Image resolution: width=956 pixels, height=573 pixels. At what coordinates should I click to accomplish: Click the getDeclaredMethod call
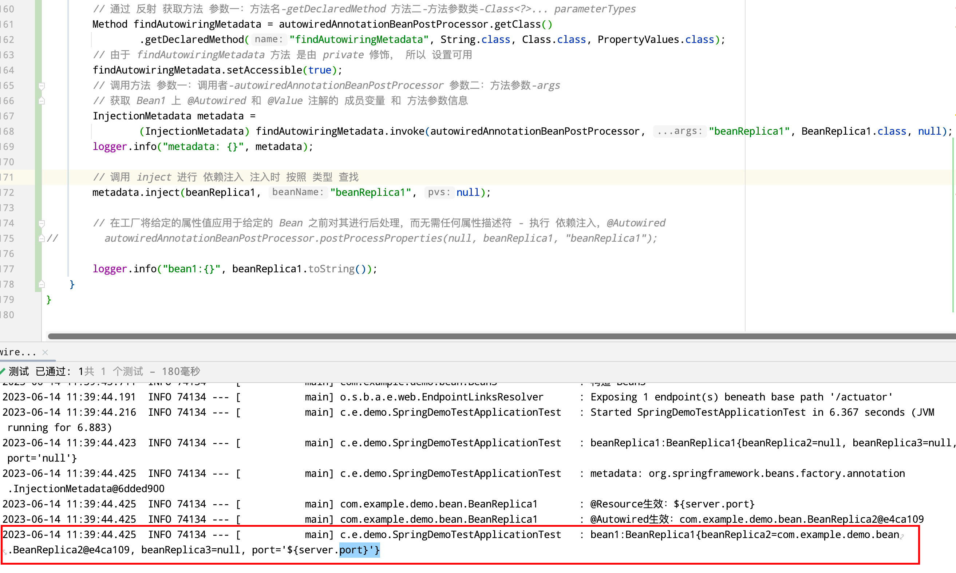click(x=195, y=39)
